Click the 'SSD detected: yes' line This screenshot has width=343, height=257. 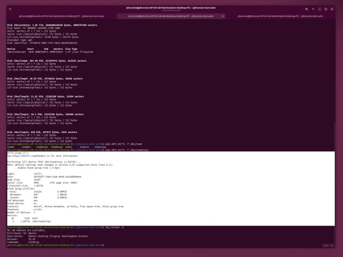22,200
